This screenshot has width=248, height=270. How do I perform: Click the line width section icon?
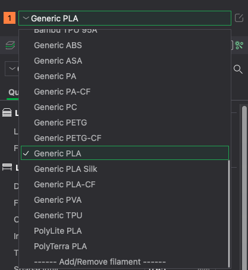coord(7,167)
